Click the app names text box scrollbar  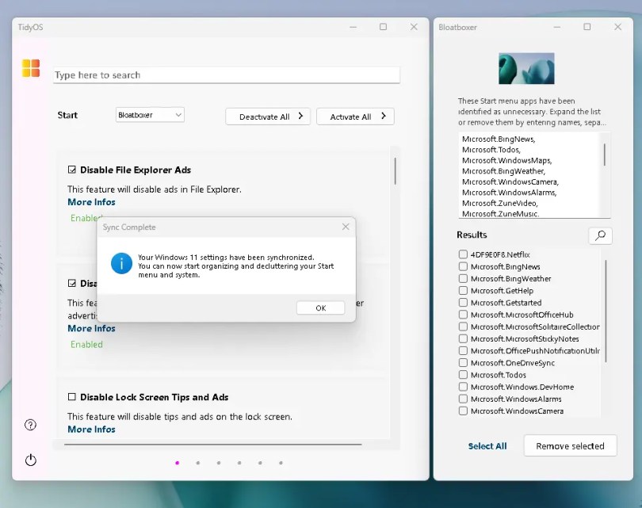605,155
